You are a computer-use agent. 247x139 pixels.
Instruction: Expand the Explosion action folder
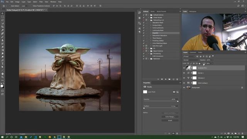[149, 59]
